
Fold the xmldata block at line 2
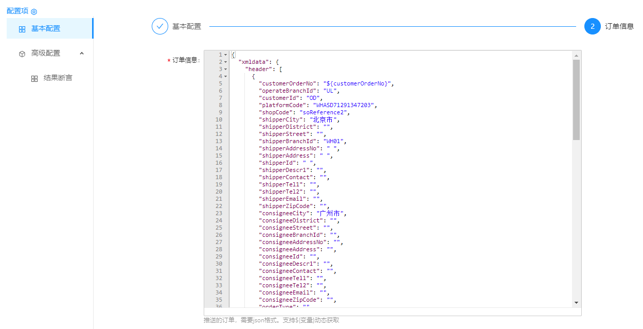click(x=225, y=62)
